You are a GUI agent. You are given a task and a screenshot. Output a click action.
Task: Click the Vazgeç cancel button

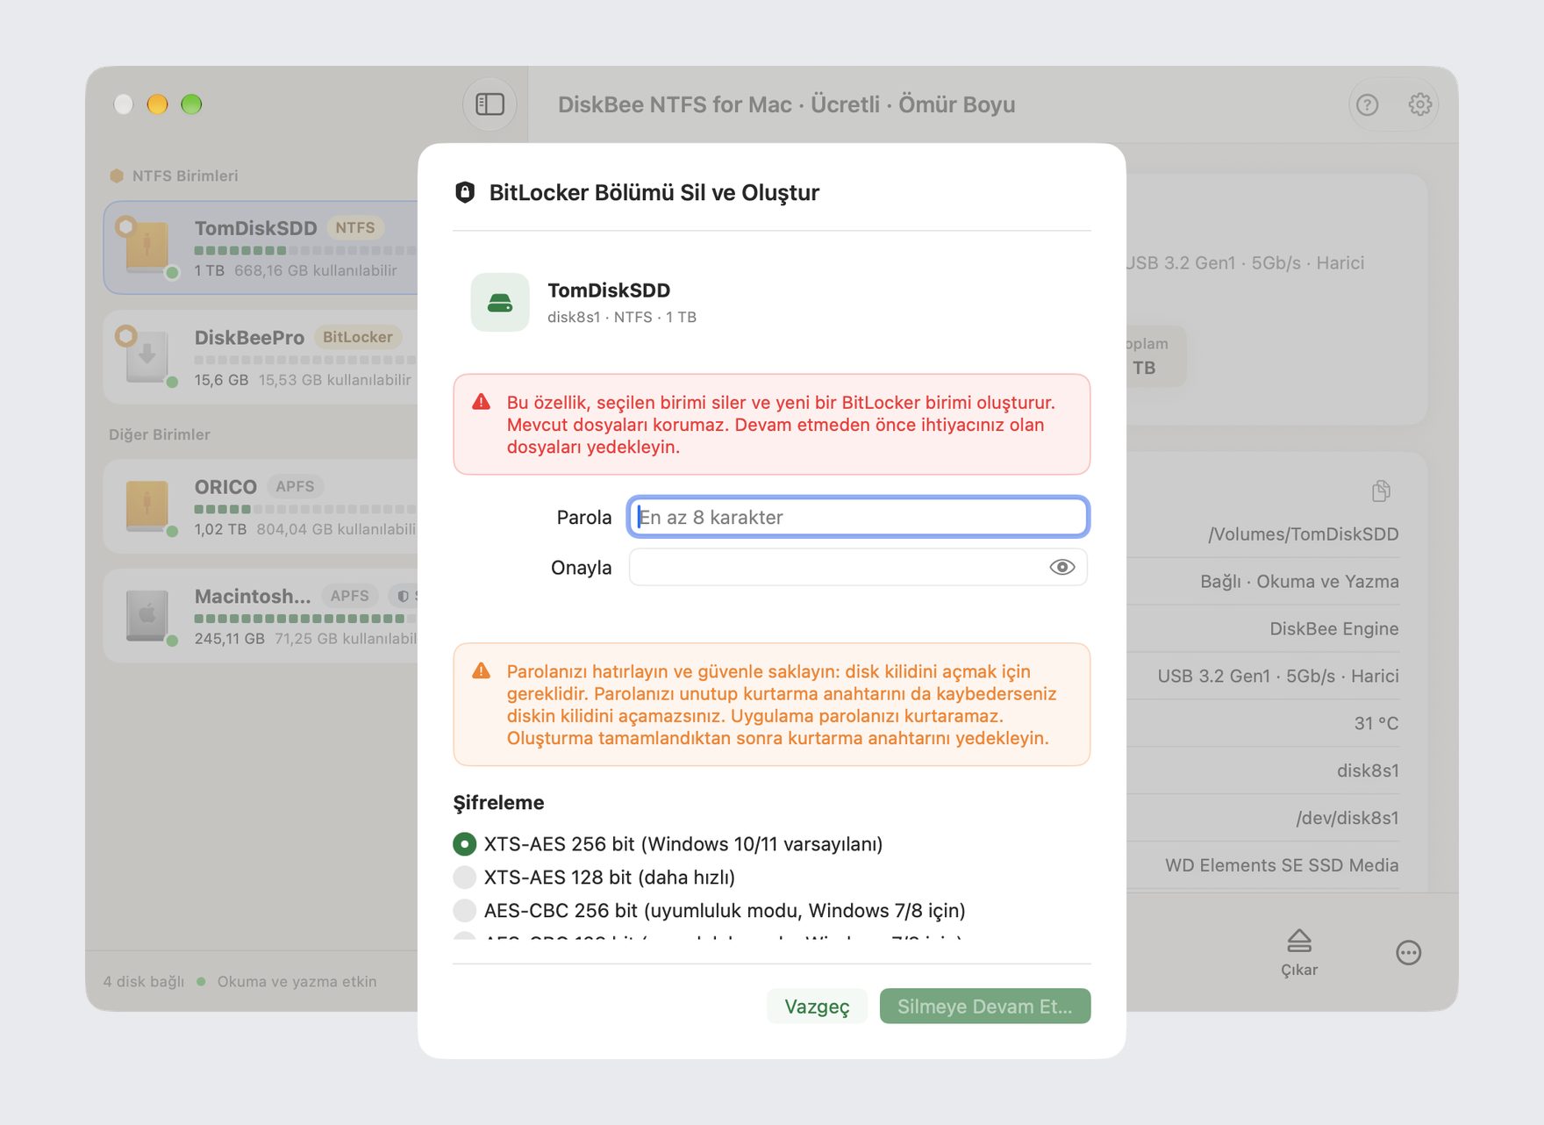[x=817, y=1007]
